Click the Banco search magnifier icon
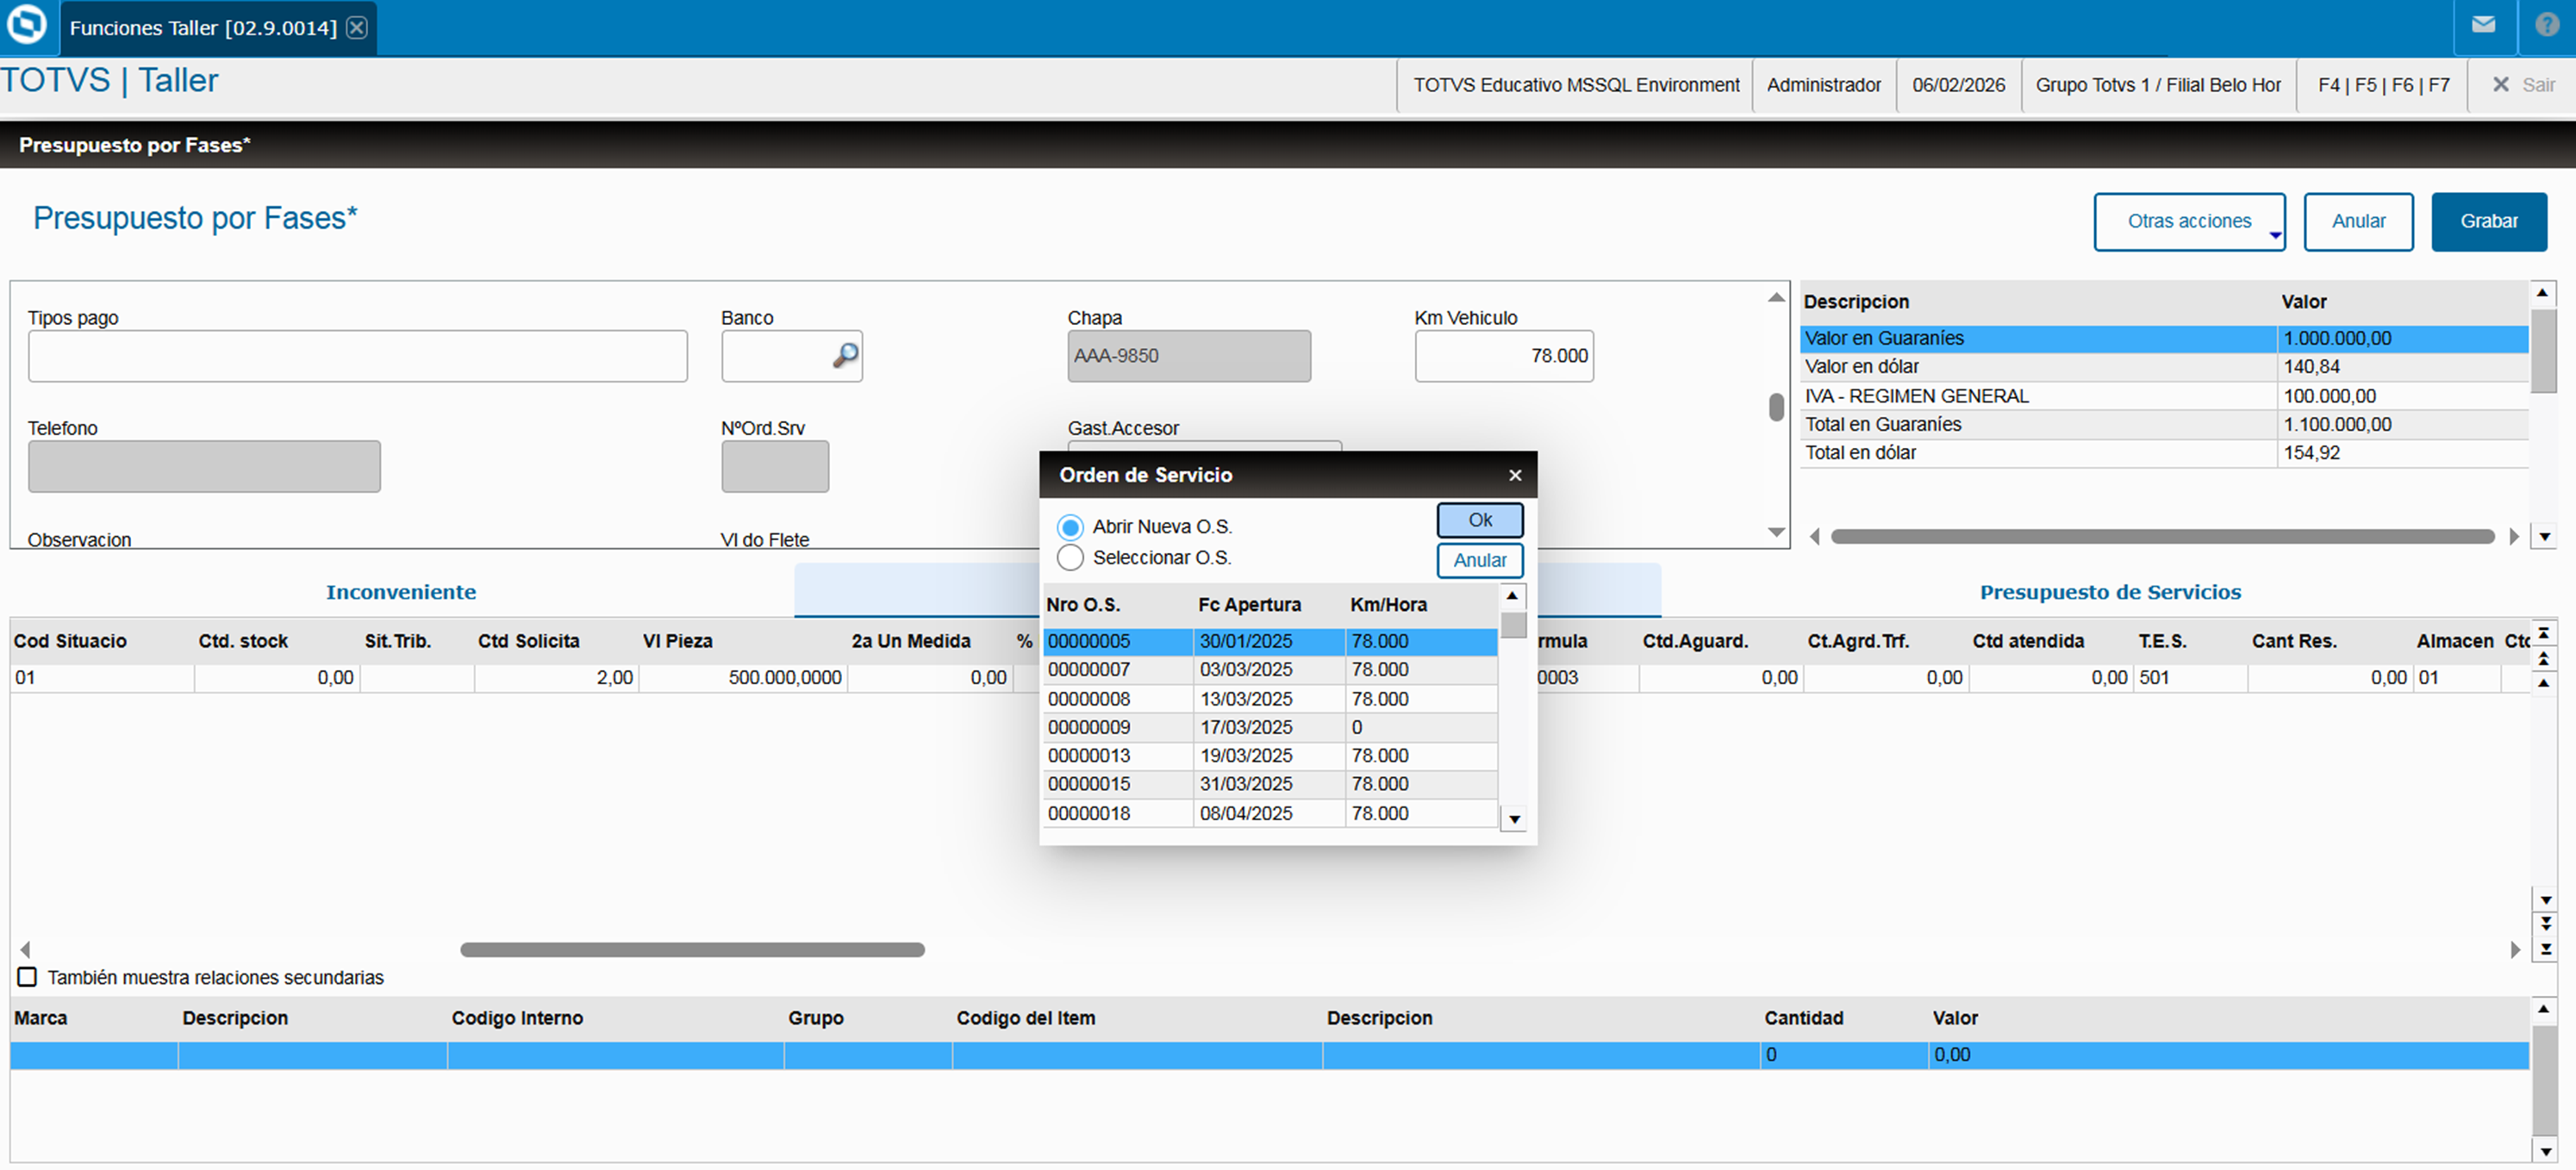This screenshot has height=1170, width=2576. (845, 356)
